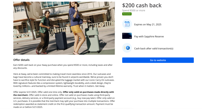Viewport: 202px width, 109px height.
Task: Click the $200 cash back heading
Action: (x=142, y=6)
